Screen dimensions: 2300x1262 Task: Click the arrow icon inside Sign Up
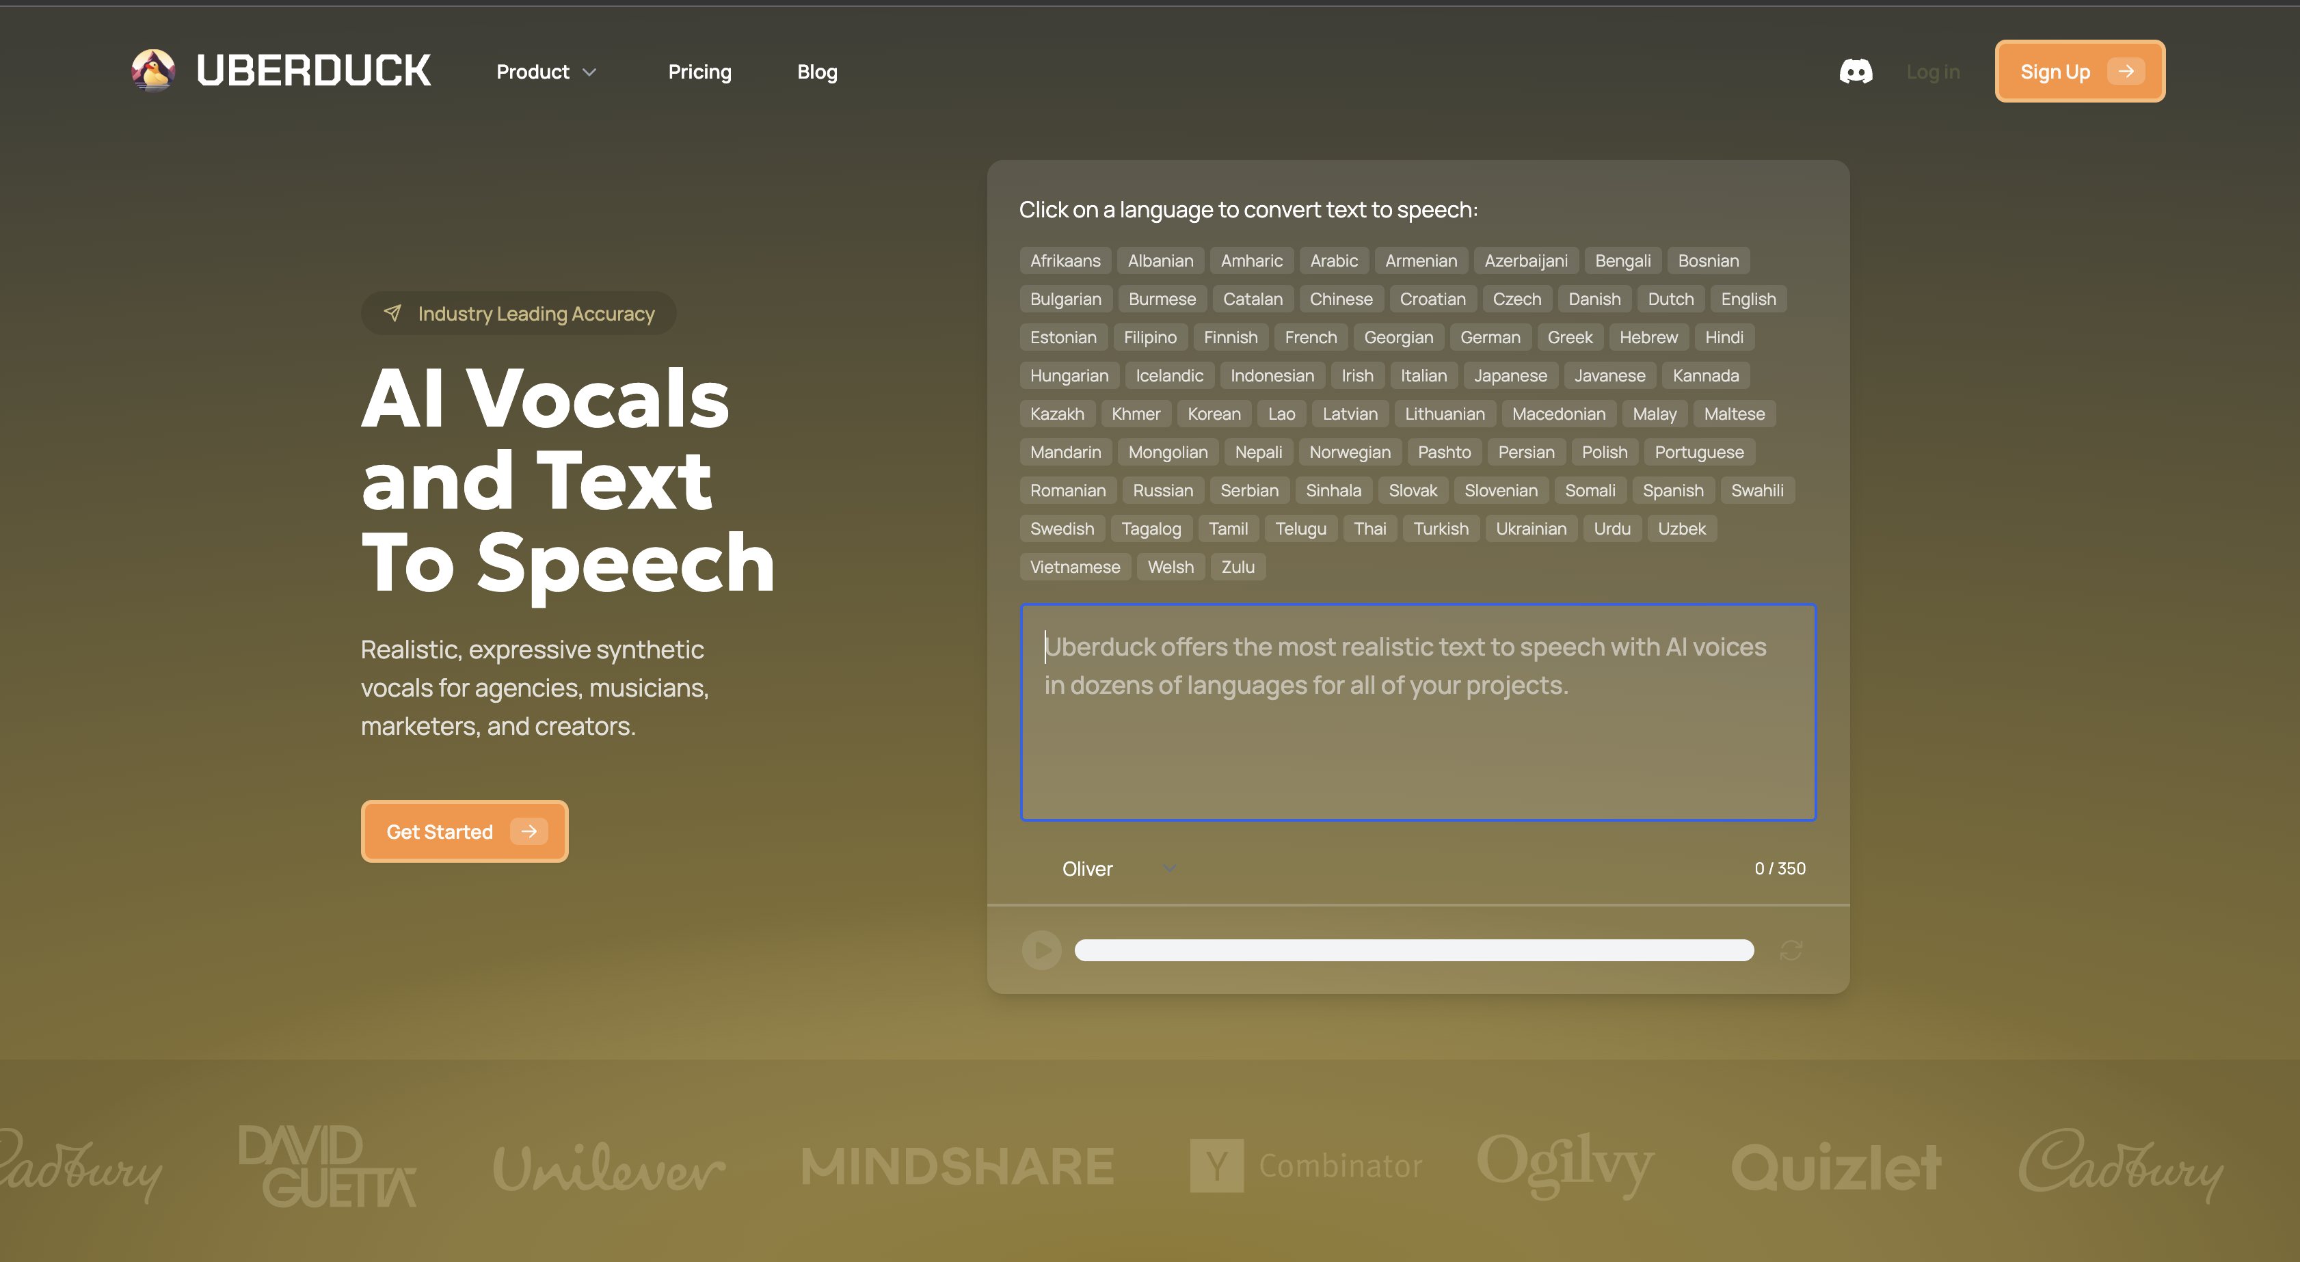[x=2125, y=71]
